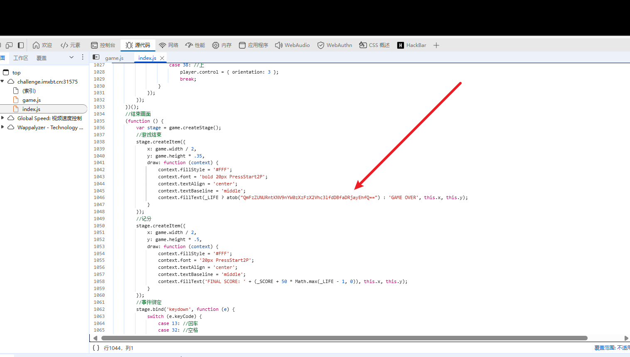630x357 pixels.
Task: Click the 'GAME OVER' string in code
Action: pyautogui.click(x=404, y=198)
